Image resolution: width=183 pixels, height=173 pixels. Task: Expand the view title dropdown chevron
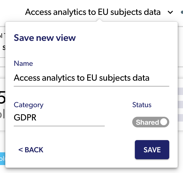(x=171, y=12)
